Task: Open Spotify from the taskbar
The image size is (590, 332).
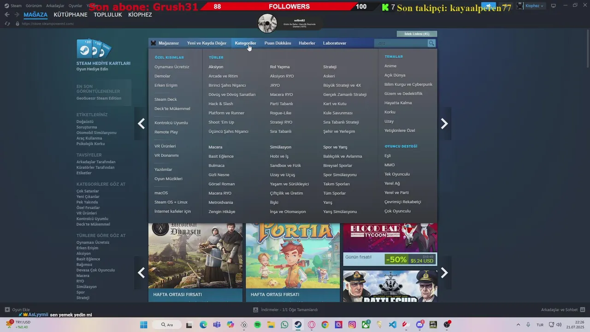Action: 257,325
